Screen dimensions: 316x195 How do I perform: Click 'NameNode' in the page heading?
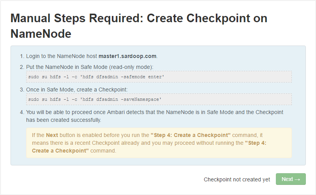(41, 34)
